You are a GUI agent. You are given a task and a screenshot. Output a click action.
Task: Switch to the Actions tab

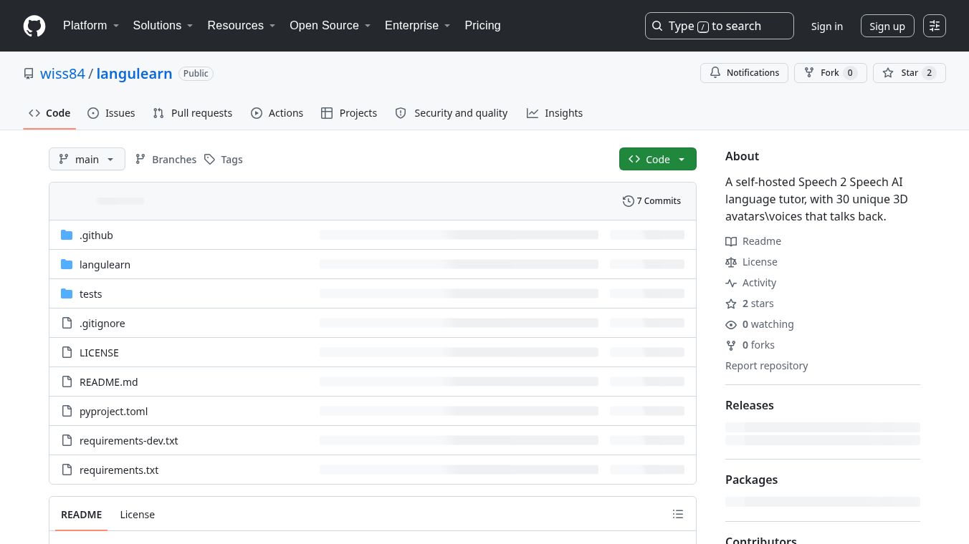(x=277, y=113)
